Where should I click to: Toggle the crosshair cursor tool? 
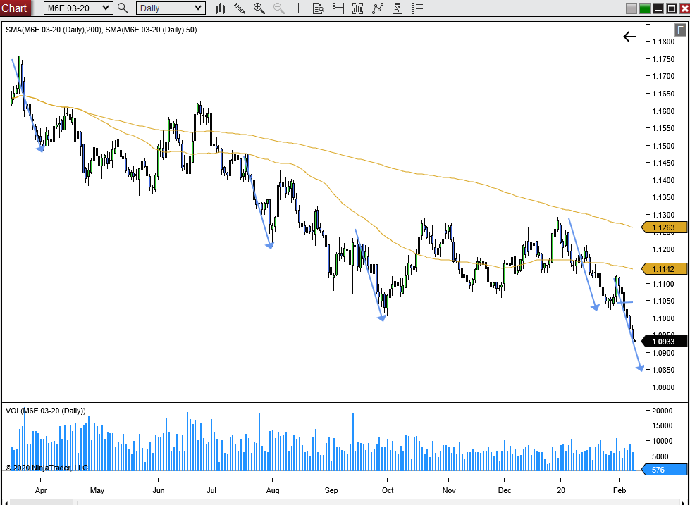pos(298,8)
